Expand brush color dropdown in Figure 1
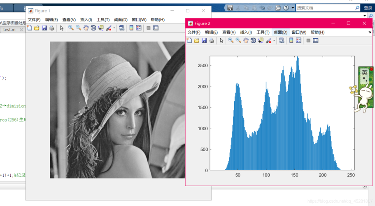The width and height of the screenshot is (375, 206). point(114,28)
